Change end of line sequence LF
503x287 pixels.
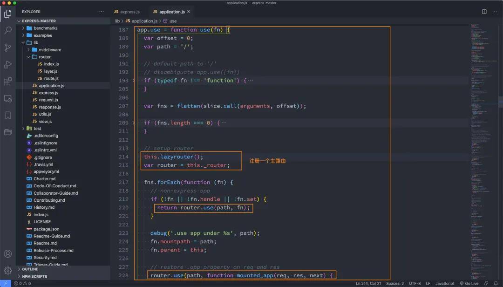428,283
